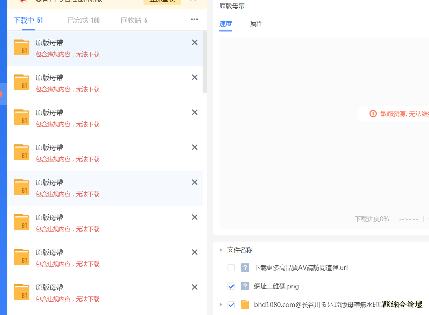Click the 包含违规内容 error on eighth task
The height and width of the screenshot is (315, 429).
(68, 299)
